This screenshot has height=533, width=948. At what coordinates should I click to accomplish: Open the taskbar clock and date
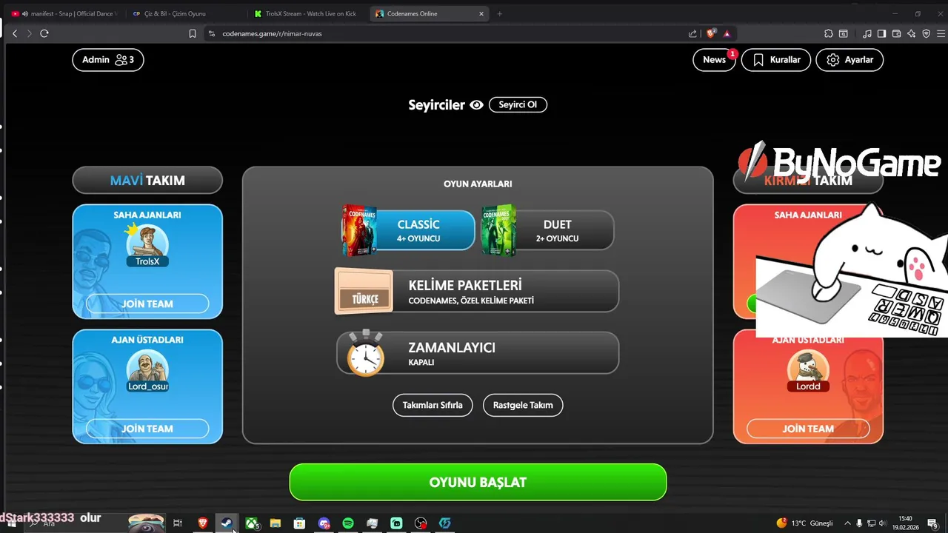[x=904, y=523]
